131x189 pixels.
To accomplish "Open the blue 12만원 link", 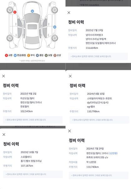I will pyautogui.click(x=113, y=153).
